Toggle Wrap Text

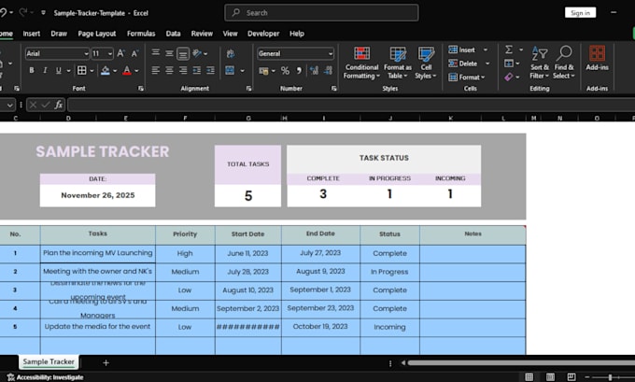tap(231, 53)
